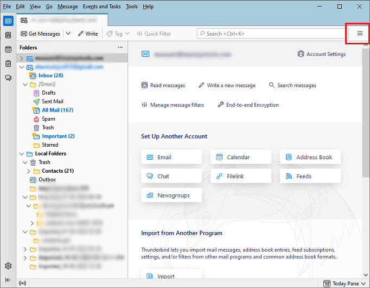This screenshot has height=288, width=370.
Task: Set up a new Email account
Action: pyautogui.click(x=171, y=157)
